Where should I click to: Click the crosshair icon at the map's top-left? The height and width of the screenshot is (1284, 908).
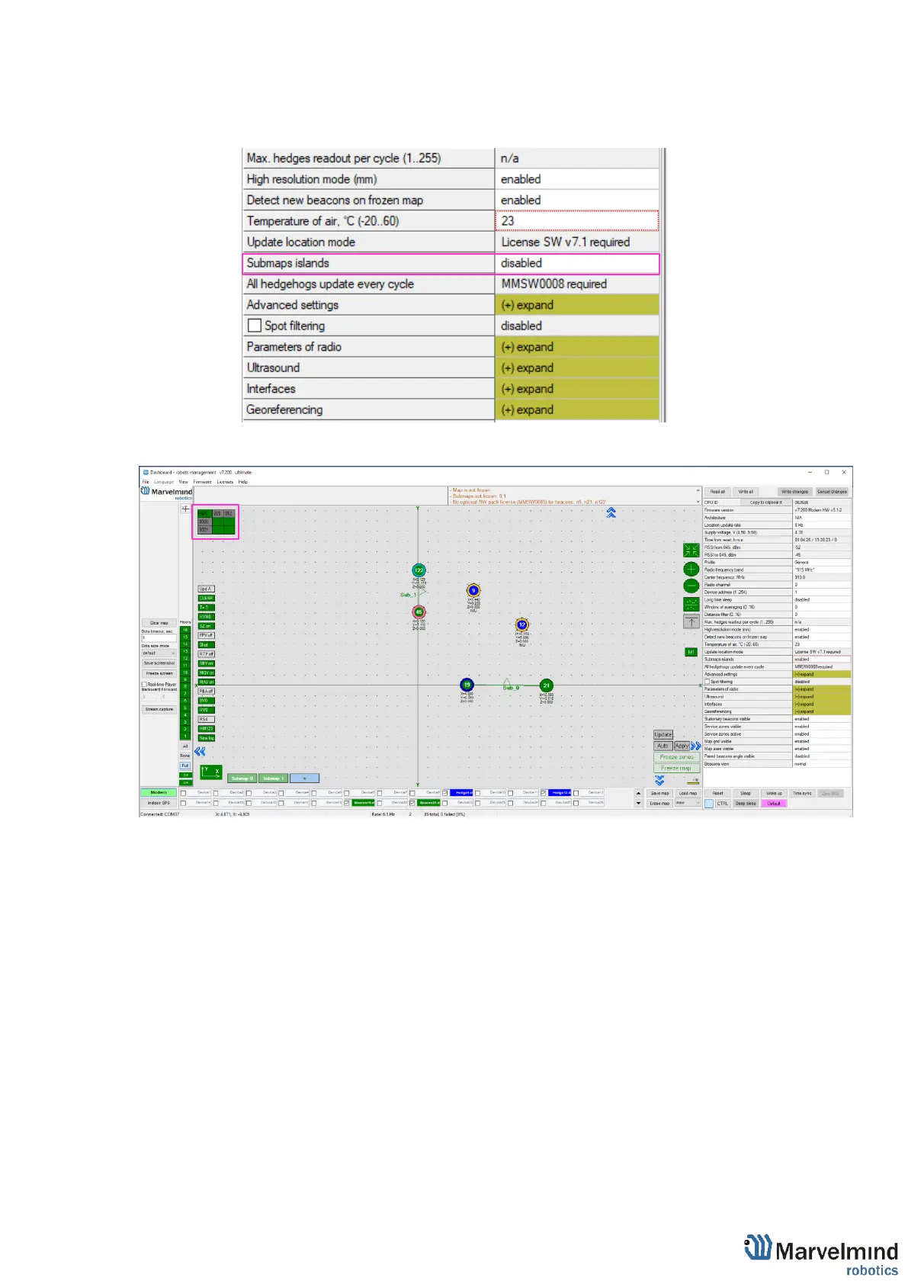[x=185, y=508]
